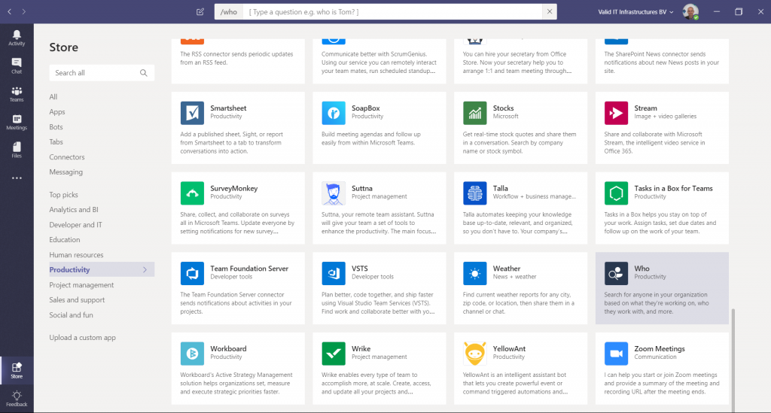
Task: Click the Wrike app icon
Action: pos(334,354)
